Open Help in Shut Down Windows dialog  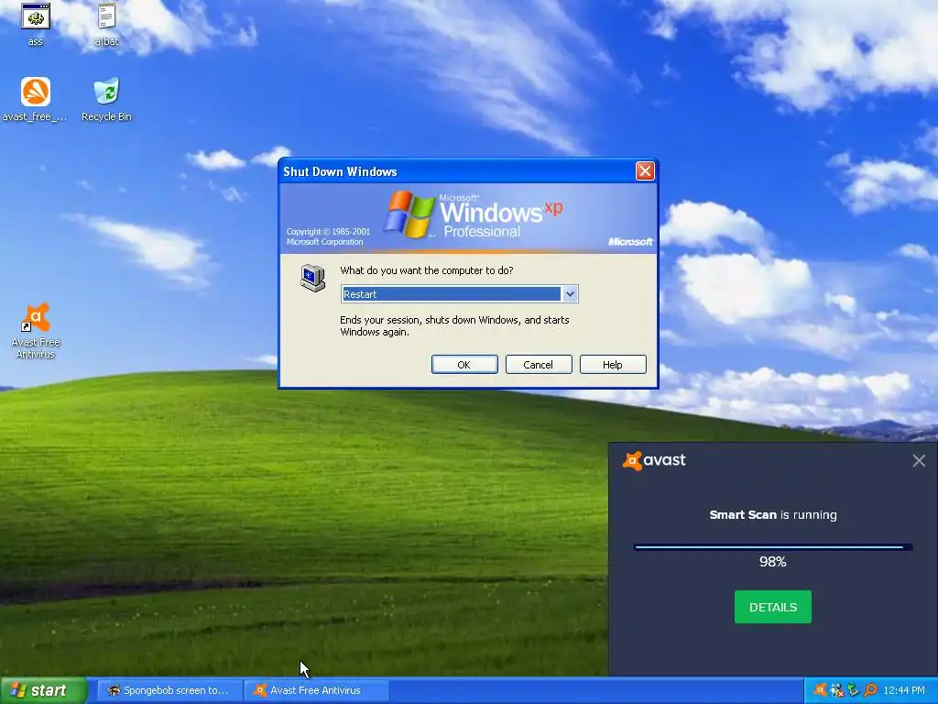click(613, 365)
